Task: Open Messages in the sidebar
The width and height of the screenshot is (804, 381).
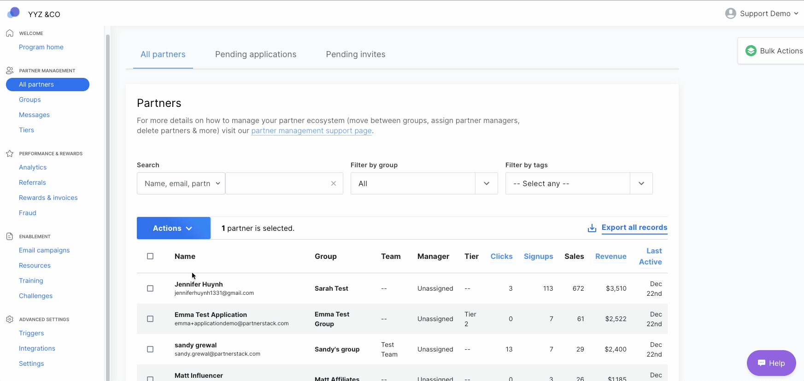Action: point(34,115)
